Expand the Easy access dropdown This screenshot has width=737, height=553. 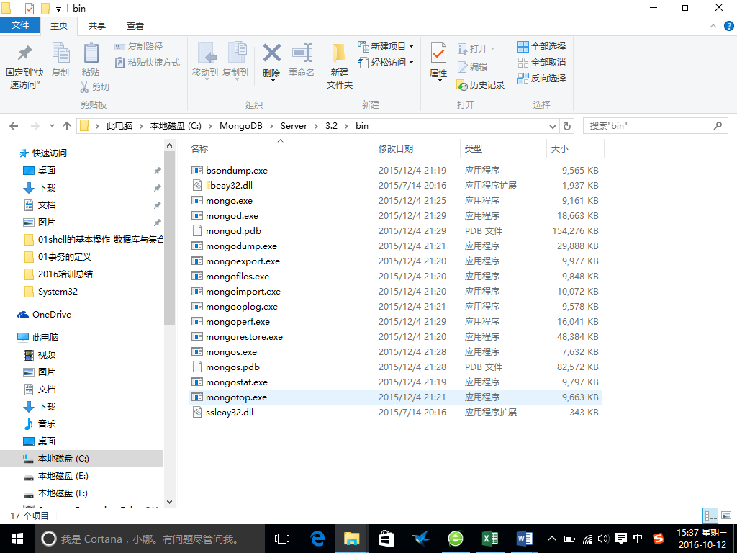click(411, 62)
